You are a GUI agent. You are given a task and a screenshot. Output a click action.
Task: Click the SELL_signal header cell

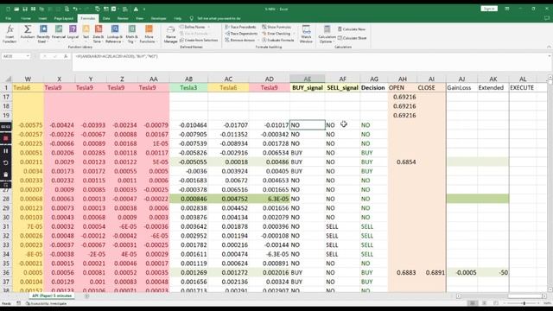[x=342, y=88]
